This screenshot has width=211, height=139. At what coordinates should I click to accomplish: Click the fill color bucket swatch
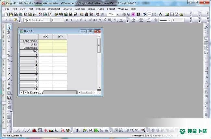pos(133,20)
